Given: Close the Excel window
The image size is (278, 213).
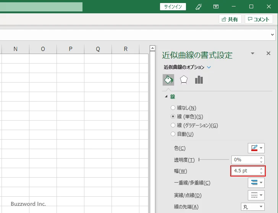Looking at the screenshot, I should click(268, 6).
